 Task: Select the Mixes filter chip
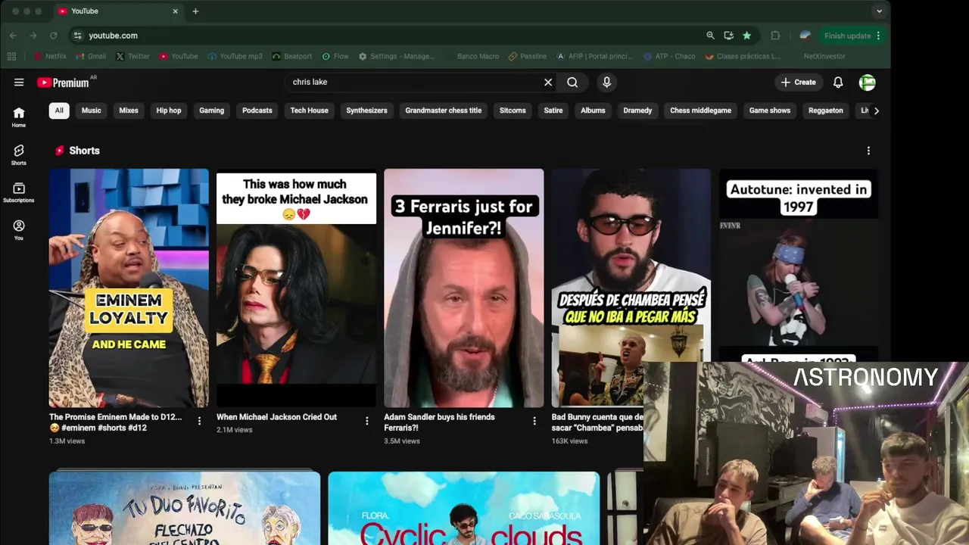129,111
